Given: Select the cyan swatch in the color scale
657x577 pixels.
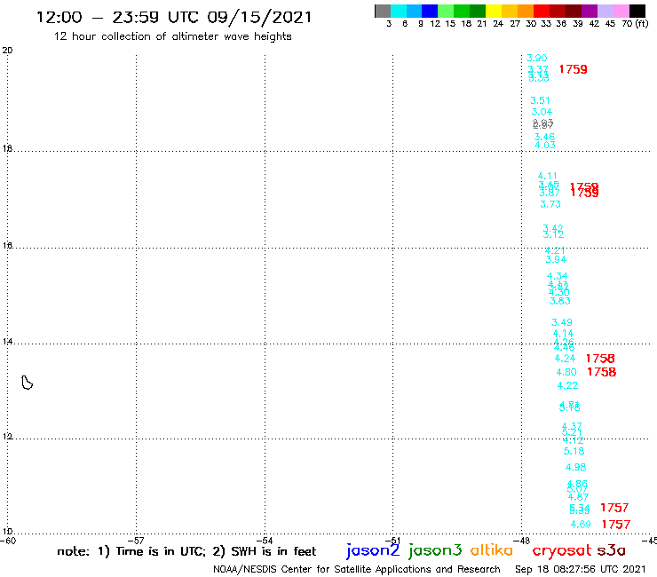Looking at the screenshot, I should (x=398, y=11).
